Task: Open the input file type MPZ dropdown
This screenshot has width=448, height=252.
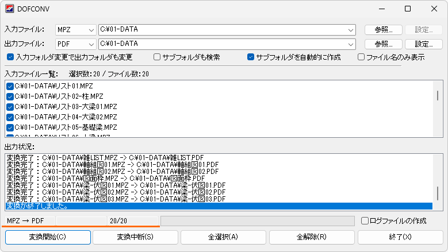Action: click(76, 30)
